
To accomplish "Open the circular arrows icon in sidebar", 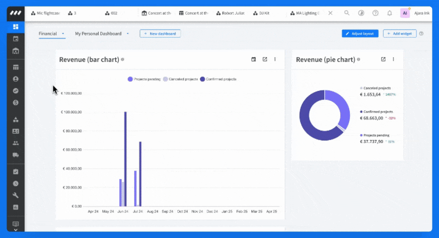I will 16,91.
